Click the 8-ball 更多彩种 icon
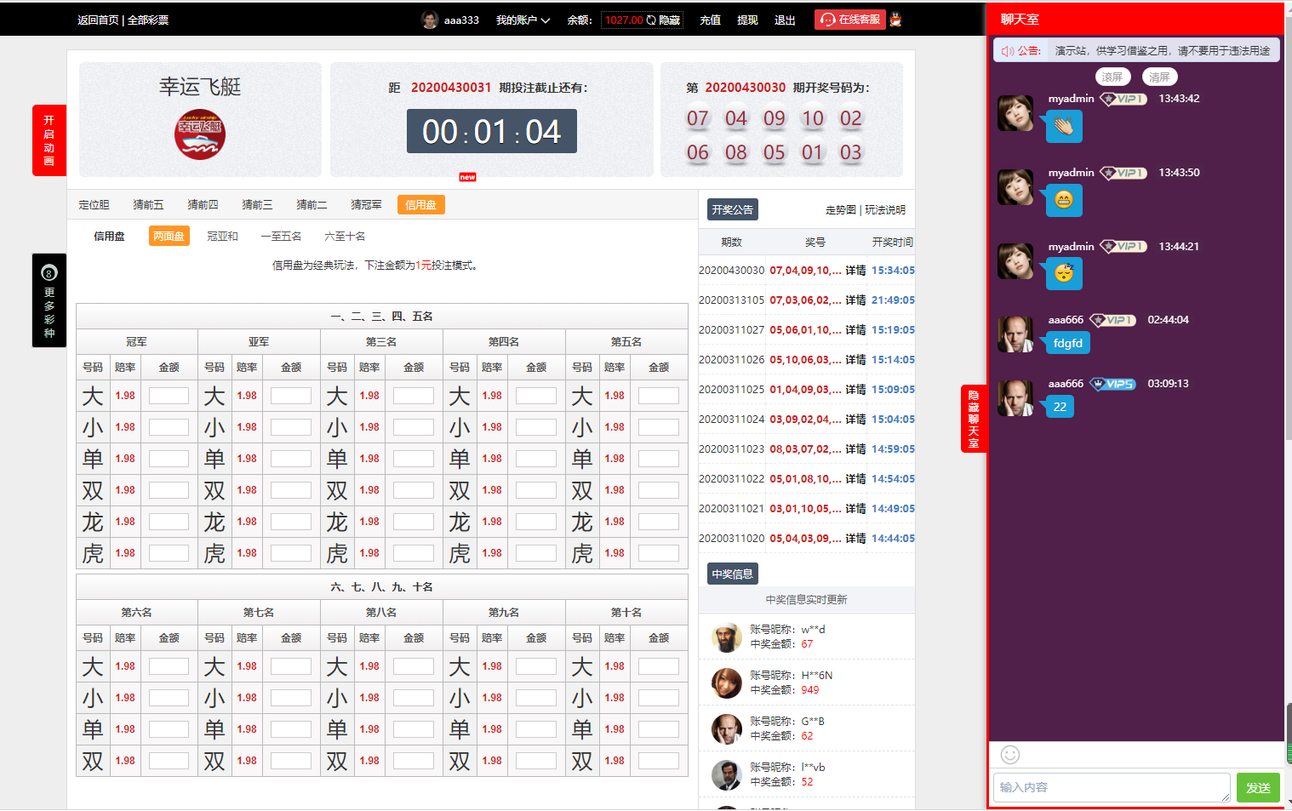Screen dimensions: 1292x811 tap(49, 273)
